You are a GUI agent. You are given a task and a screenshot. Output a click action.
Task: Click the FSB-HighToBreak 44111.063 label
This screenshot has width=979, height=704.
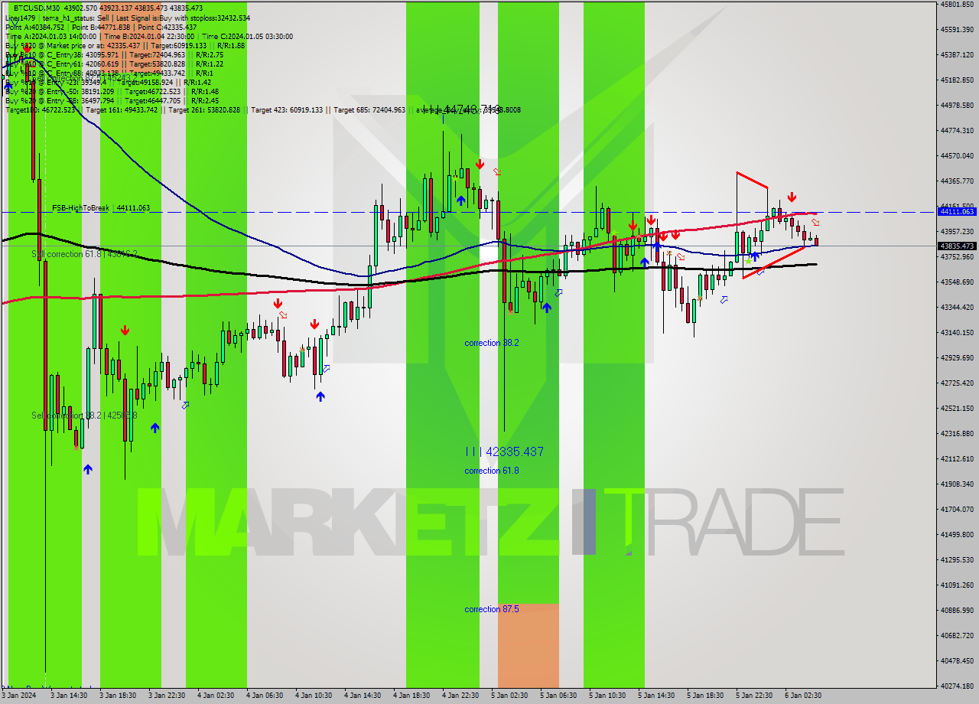click(x=101, y=208)
